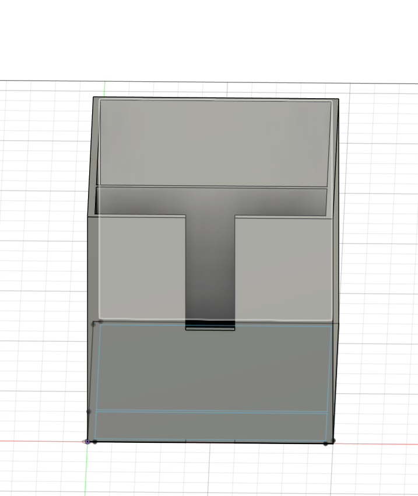Click the purple origin point at axes intersection
The image size is (418, 496).
(x=87, y=442)
